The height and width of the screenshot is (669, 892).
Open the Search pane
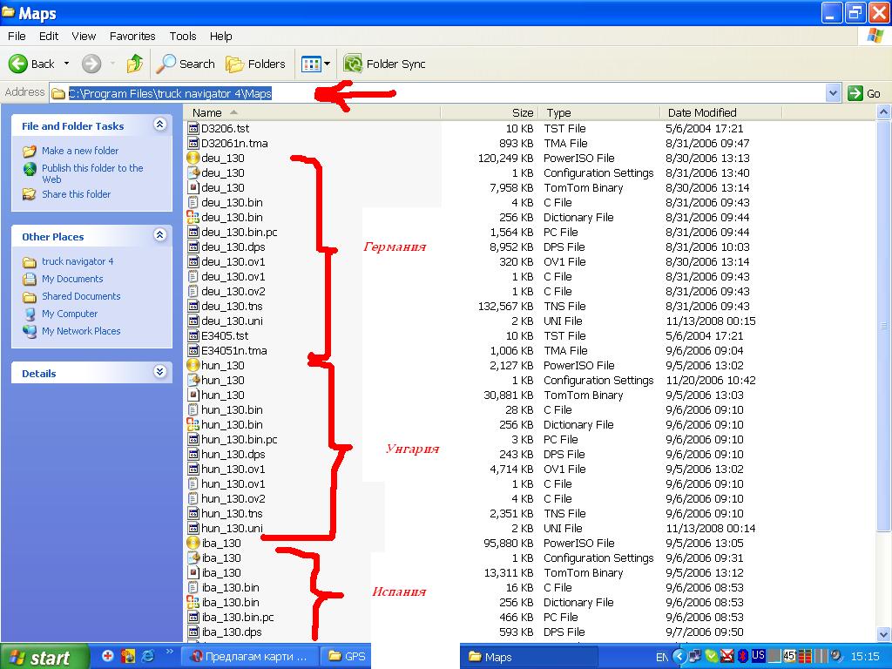tap(186, 64)
